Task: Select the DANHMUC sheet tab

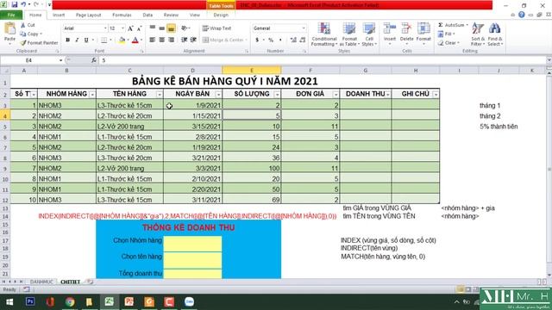Action: click(x=41, y=282)
